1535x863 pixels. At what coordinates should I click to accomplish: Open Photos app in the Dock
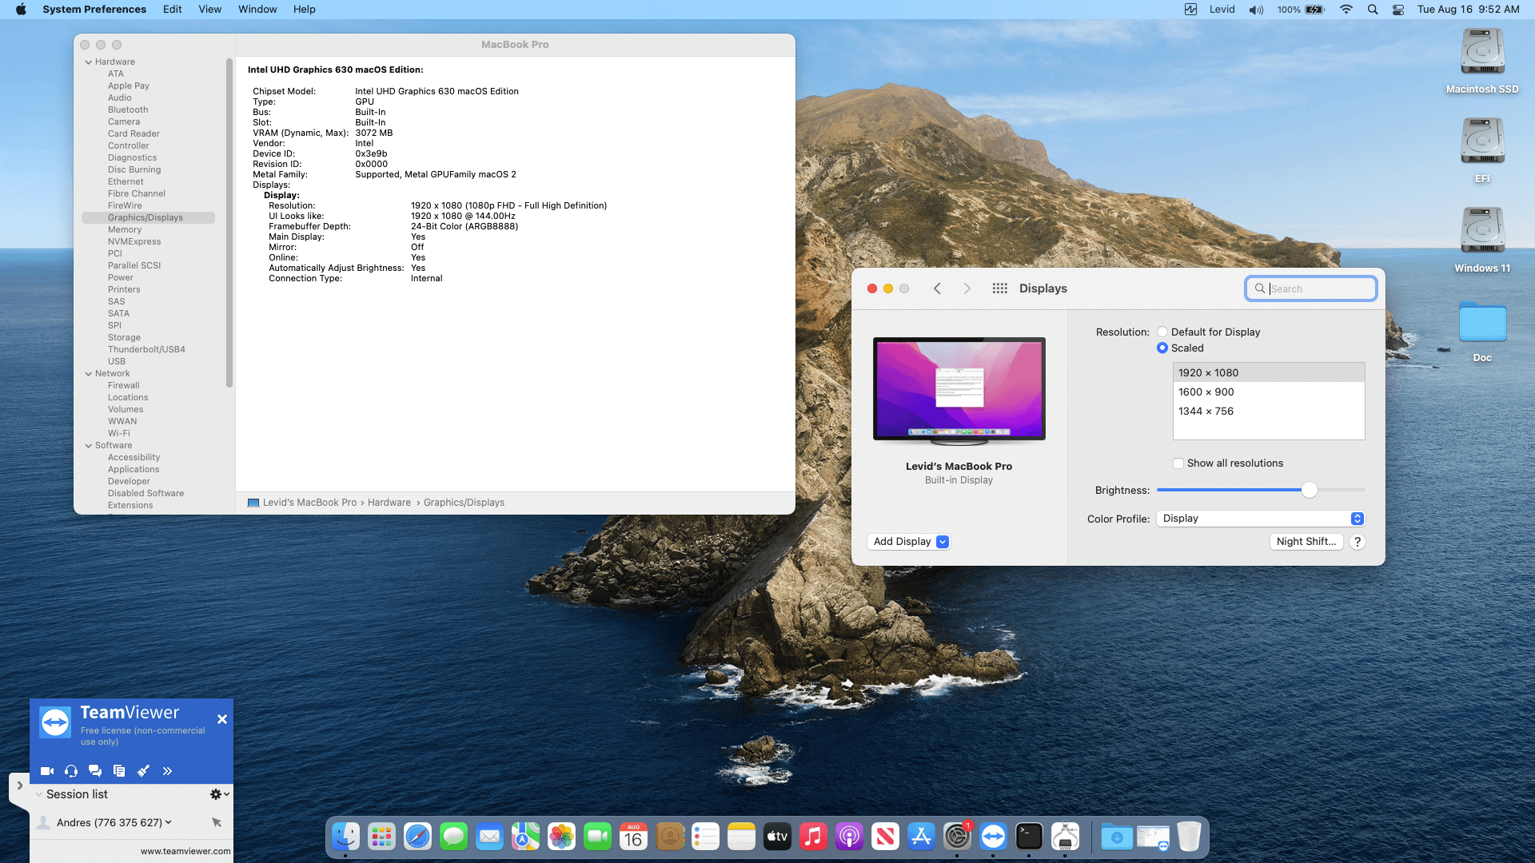click(561, 837)
